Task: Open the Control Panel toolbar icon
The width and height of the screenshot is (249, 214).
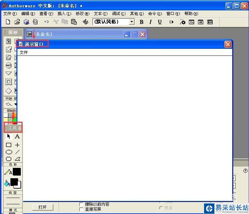Action: [182, 22]
